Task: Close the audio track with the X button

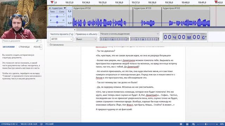Action: pos(50,8)
